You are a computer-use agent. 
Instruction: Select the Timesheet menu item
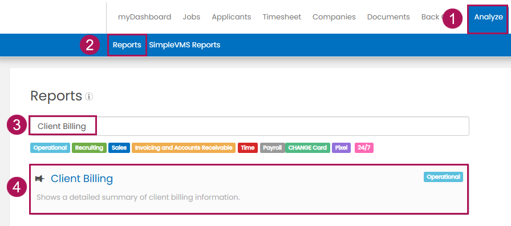282,17
